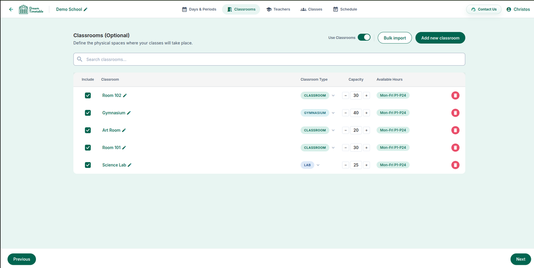Viewport: 534px width, 268px height.
Task: Click the Contact Us button
Action: (x=483, y=9)
